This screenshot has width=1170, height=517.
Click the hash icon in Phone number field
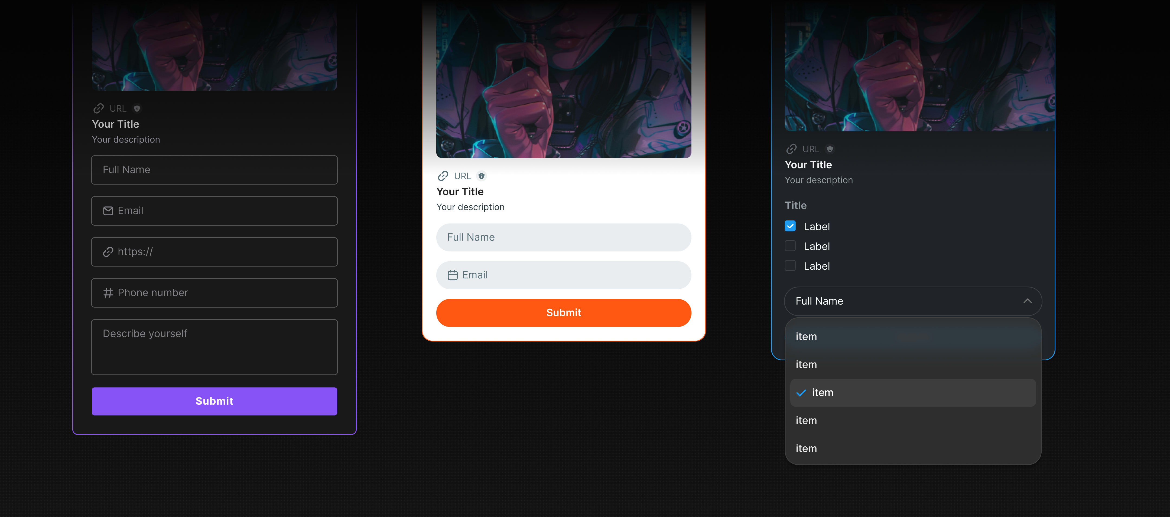click(x=108, y=293)
